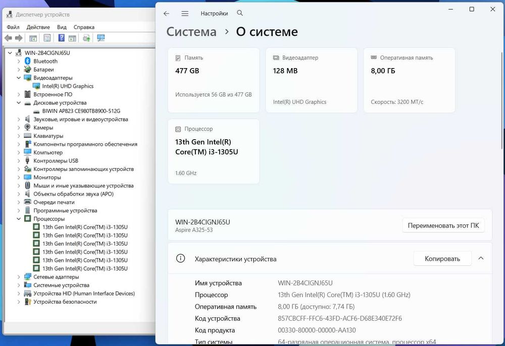Click the Звуковые, игровые и видеоустройства speaker icon
Image resolution: width=505 pixels, height=346 pixels.
click(28, 120)
